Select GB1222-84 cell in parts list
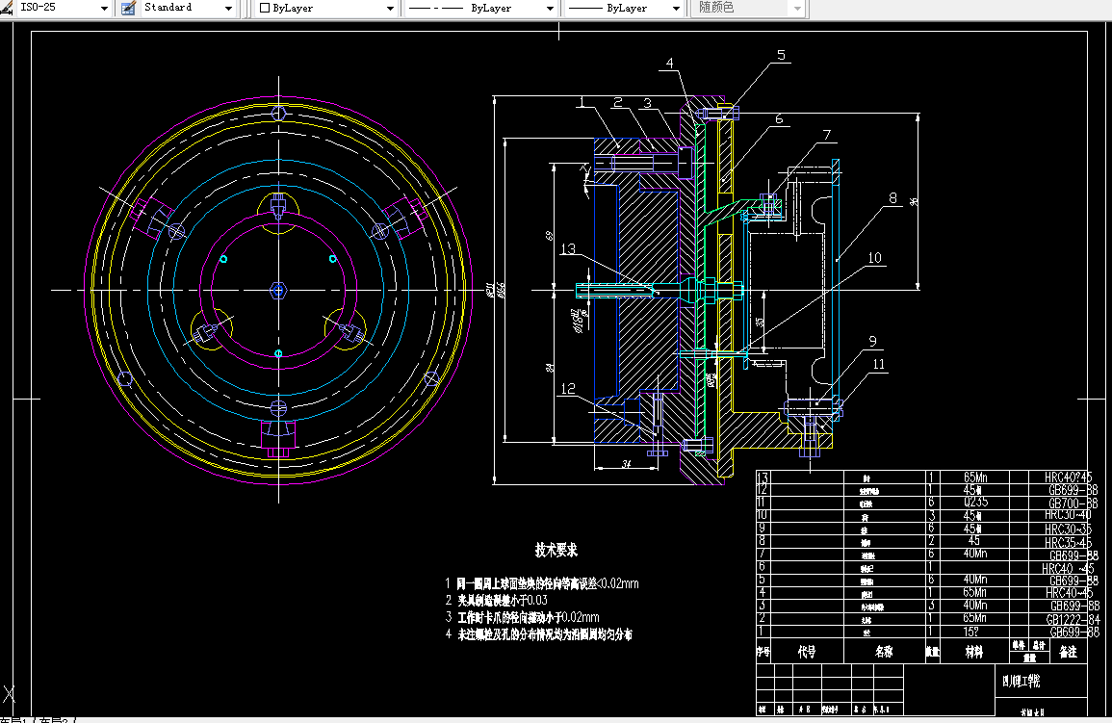Screen dimensions: 1112x723 [x=1073, y=619]
